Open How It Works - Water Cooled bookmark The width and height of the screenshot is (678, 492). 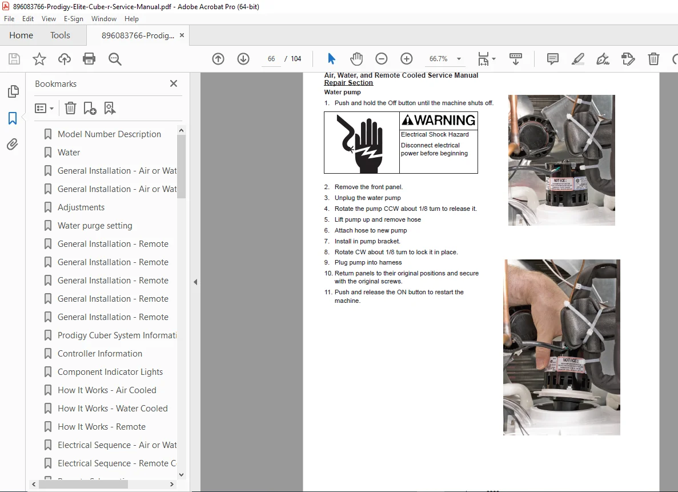tap(113, 409)
